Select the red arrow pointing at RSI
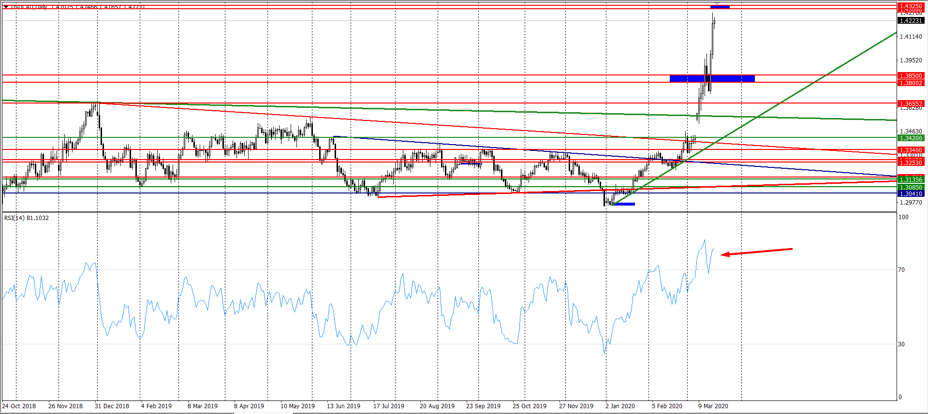 coord(756,252)
